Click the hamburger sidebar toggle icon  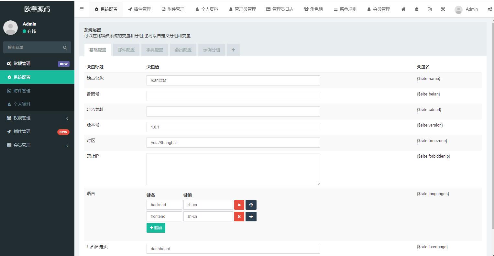pyautogui.click(x=82, y=9)
